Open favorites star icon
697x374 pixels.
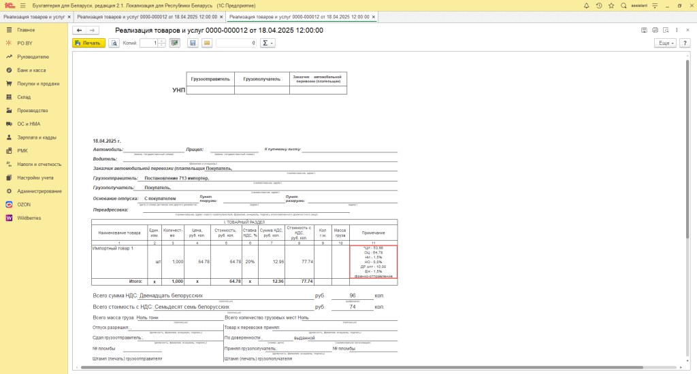[611, 5]
